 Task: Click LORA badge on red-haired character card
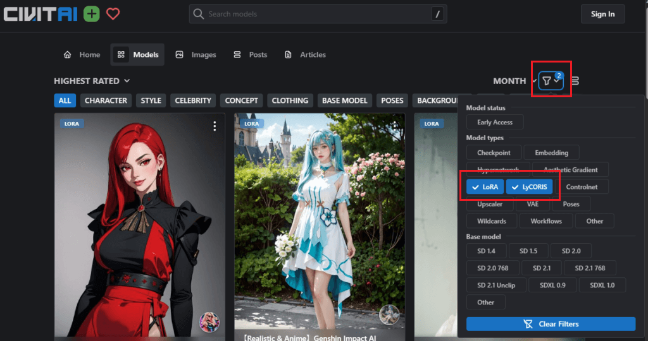72,123
